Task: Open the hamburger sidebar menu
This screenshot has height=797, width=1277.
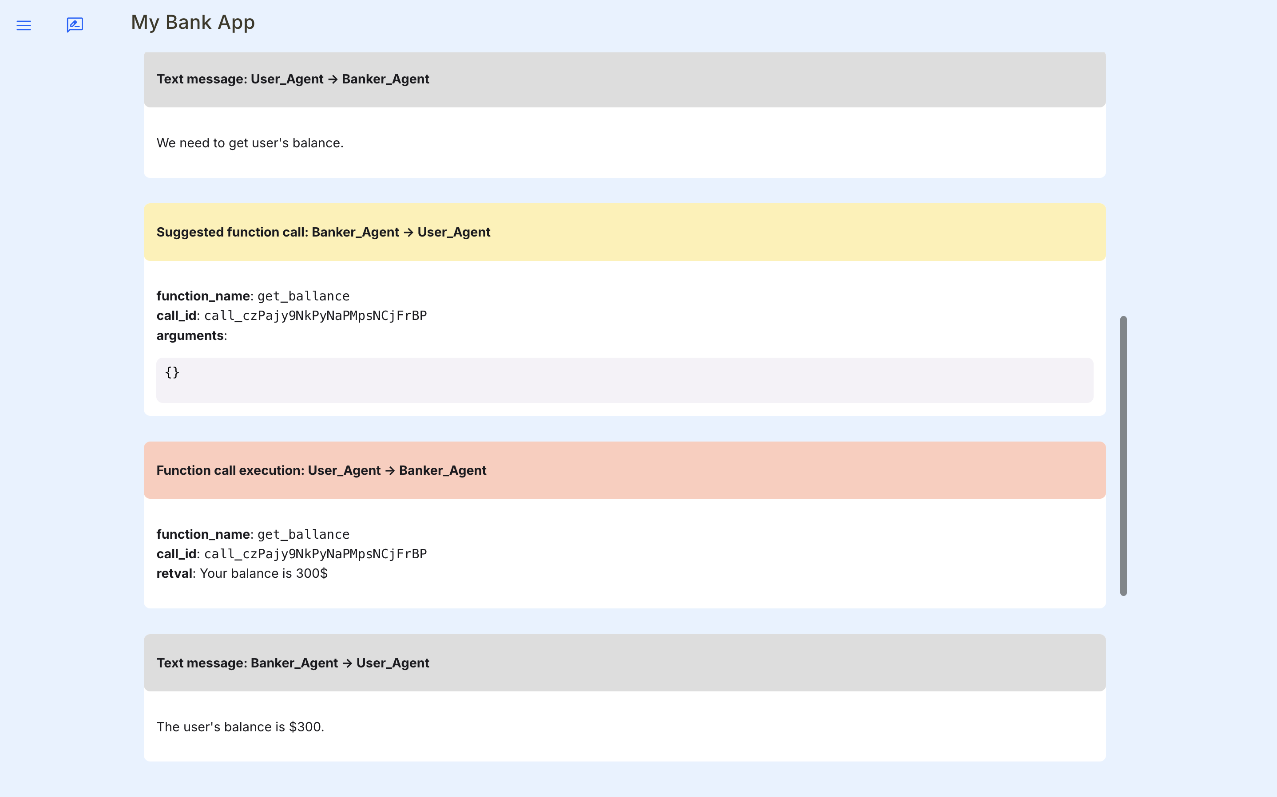Action: 24,25
